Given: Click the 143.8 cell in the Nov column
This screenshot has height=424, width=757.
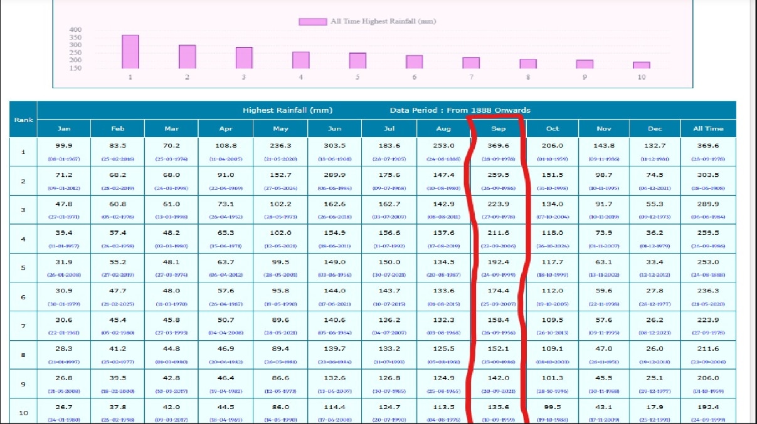Looking at the screenshot, I should point(604,145).
